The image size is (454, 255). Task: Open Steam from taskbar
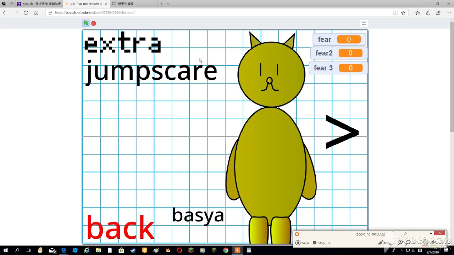coord(133,250)
